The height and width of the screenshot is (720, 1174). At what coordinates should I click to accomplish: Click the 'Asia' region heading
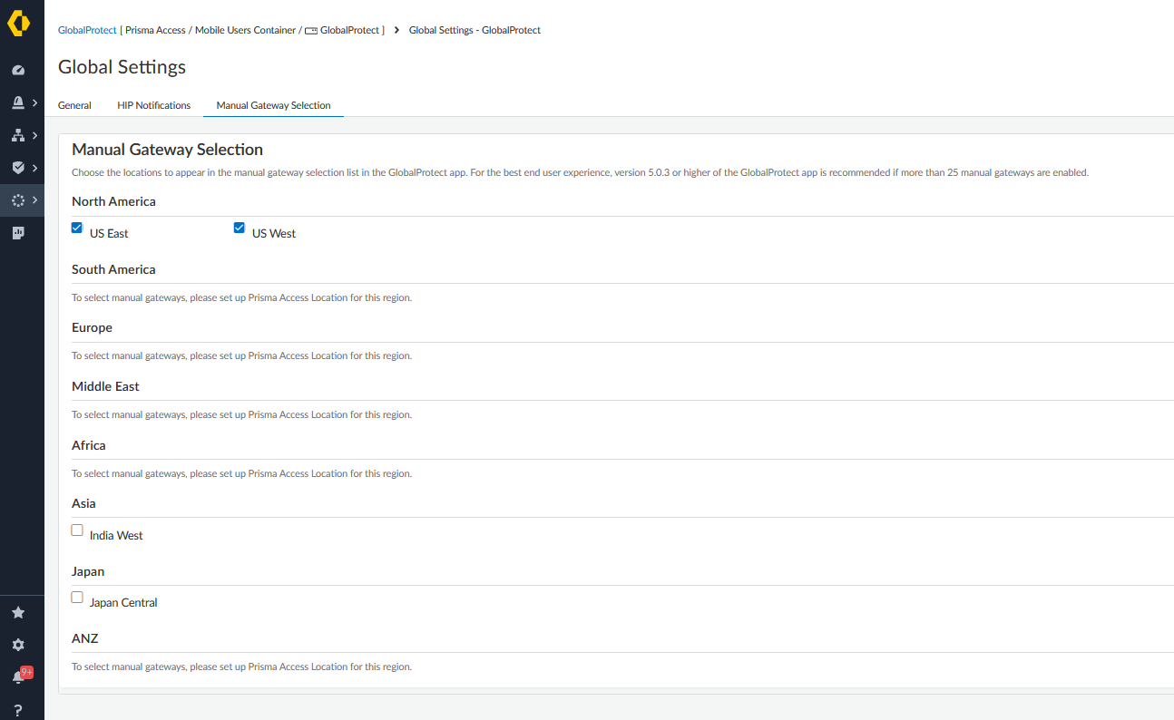point(83,503)
